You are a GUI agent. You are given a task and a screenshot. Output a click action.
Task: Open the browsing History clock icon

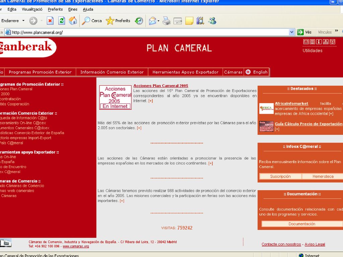click(x=139, y=21)
